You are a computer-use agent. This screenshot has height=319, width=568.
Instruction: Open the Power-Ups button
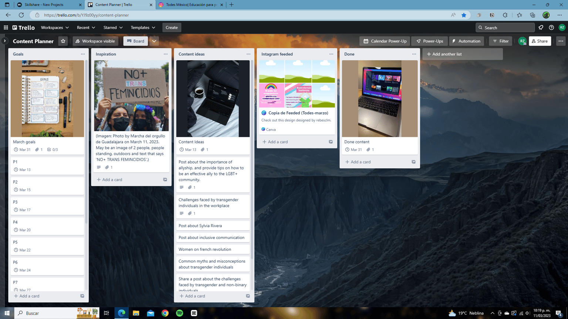[x=430, y=41]
